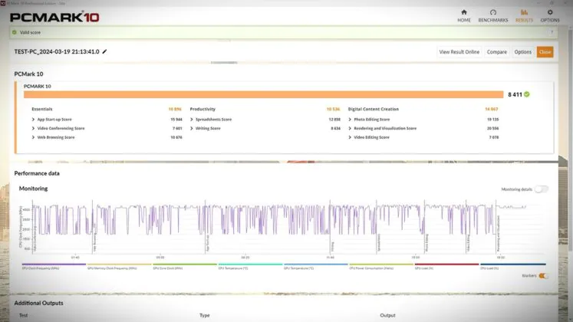The height and width of the screenshot is (322, 573).
Task: Toggle CPU Load dark blue legend
Action: 512,266
